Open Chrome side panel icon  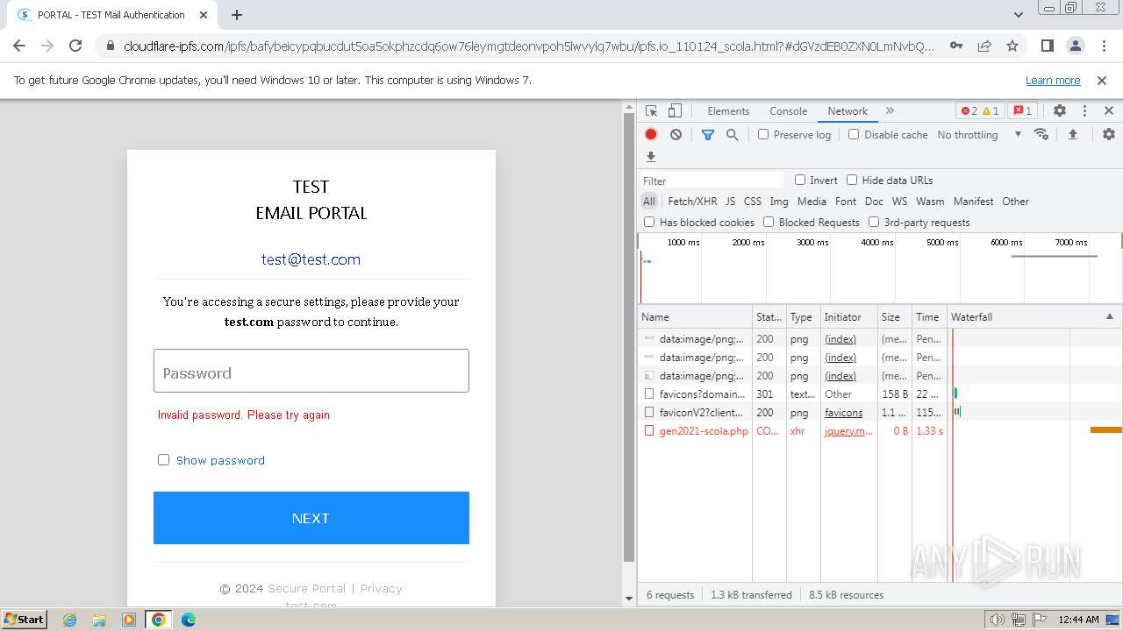tap(1047, 46)
